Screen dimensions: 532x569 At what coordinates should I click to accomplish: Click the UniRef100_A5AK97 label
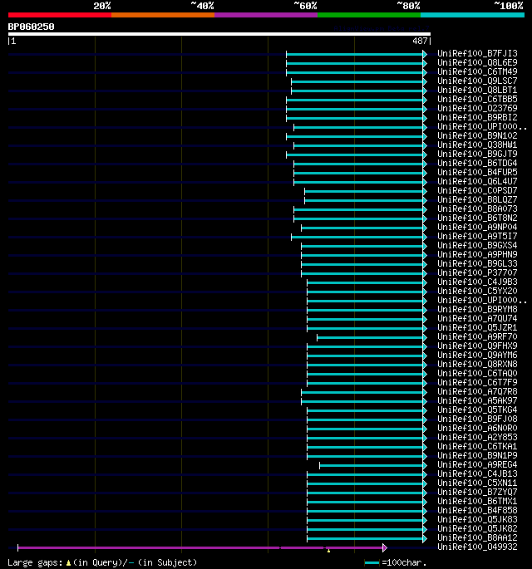click(477, 401)
